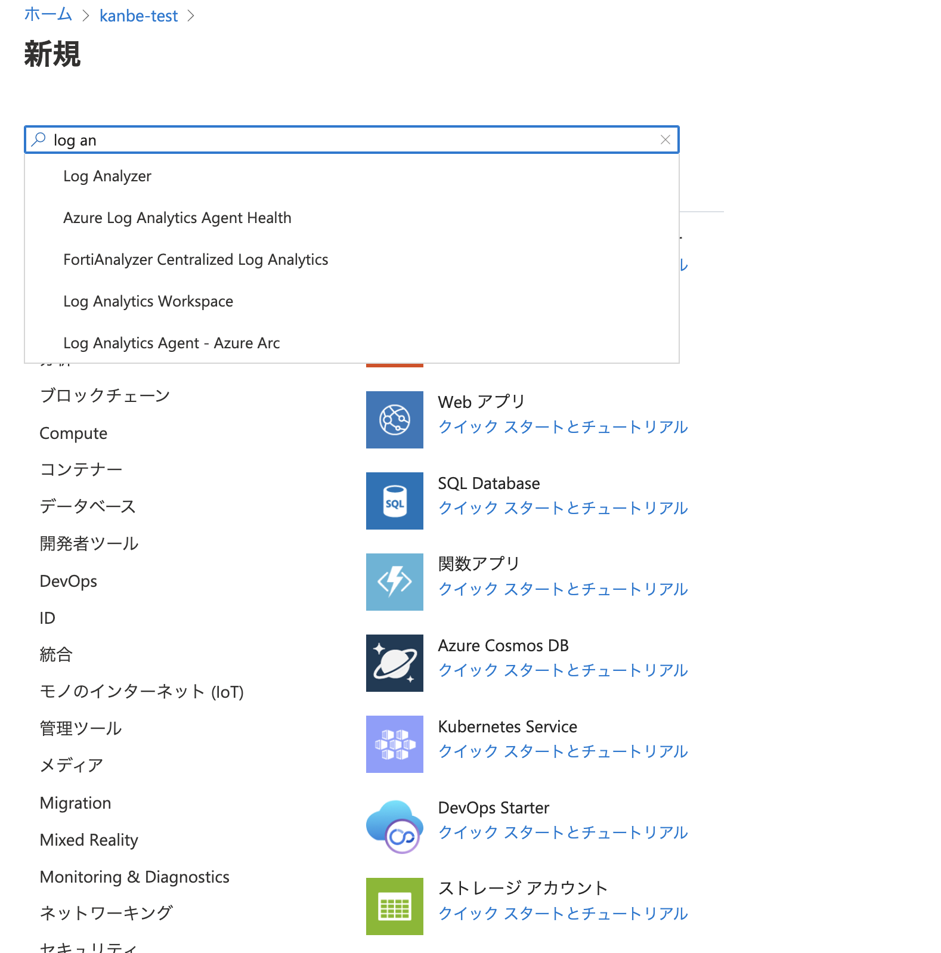The width and height of the screenshot is (941, 953).
Task: Open 開発者ツール category
Action: [x=89, y=543]
